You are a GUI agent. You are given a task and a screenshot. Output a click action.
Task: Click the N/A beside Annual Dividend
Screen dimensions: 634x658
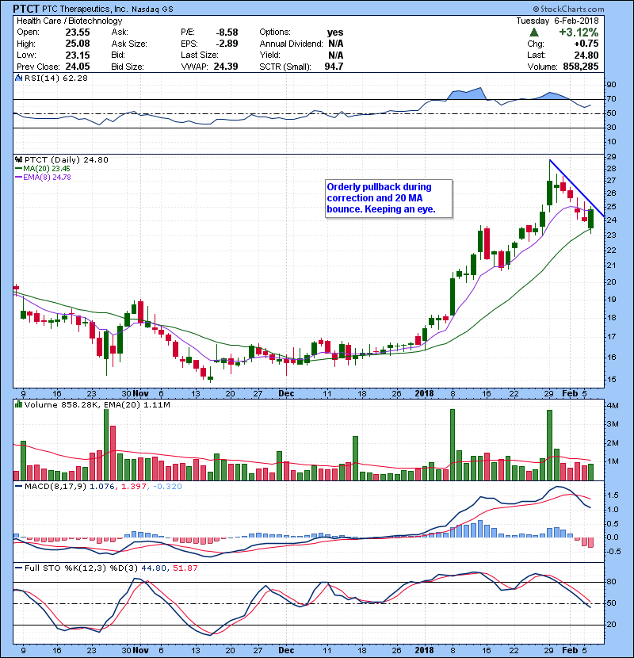coord(336,44)
